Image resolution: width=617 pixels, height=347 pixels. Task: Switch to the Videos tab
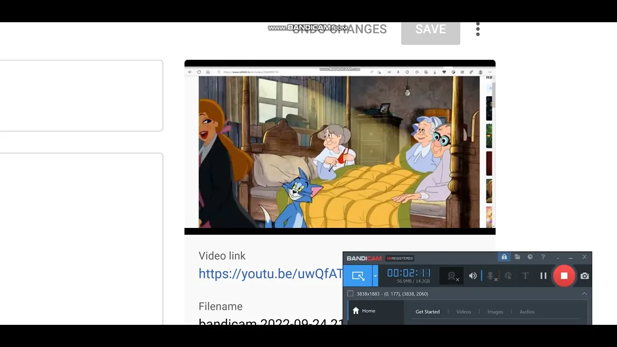coord(464,312)
